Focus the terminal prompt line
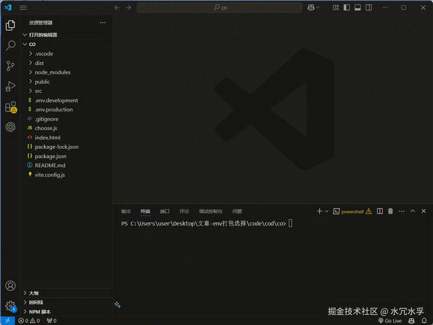 (x=207, y=223)
